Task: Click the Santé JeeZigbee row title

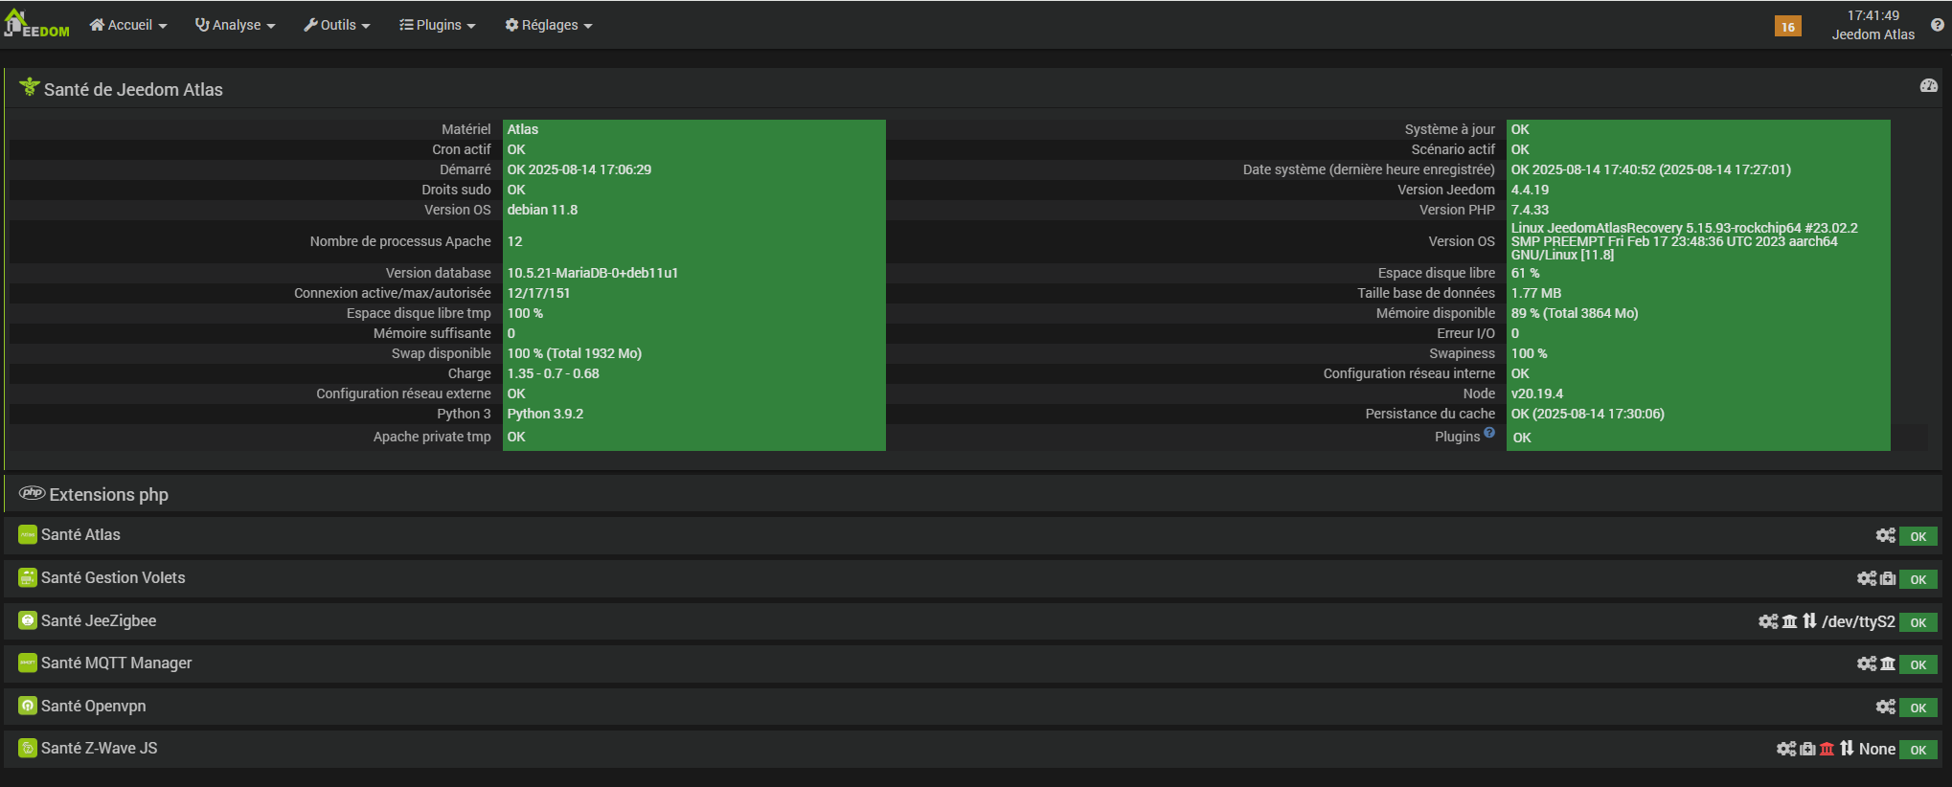Action: [99, 620]
